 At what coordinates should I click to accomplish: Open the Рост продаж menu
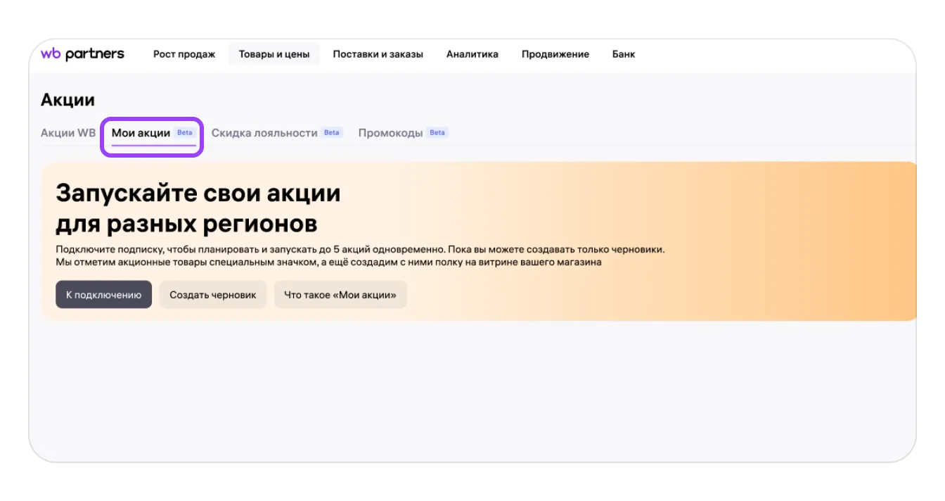tap(184, 54)
